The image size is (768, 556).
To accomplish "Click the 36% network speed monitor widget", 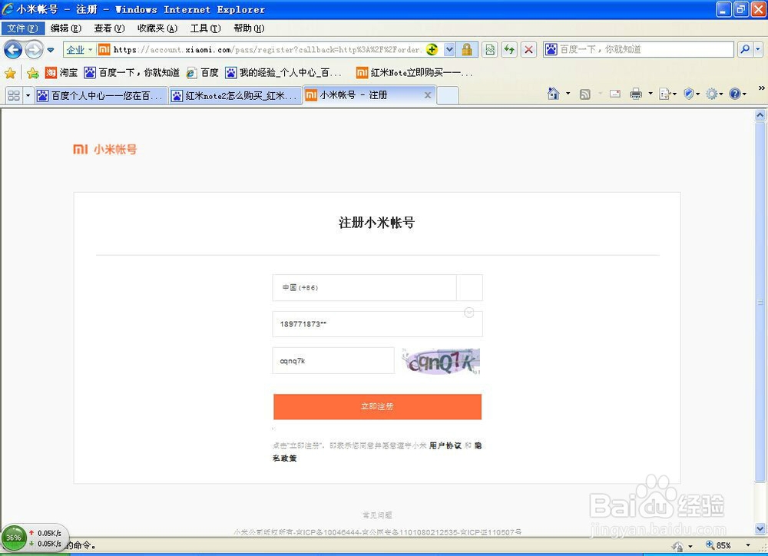I will pyautogui.click(x=35, y=538).
